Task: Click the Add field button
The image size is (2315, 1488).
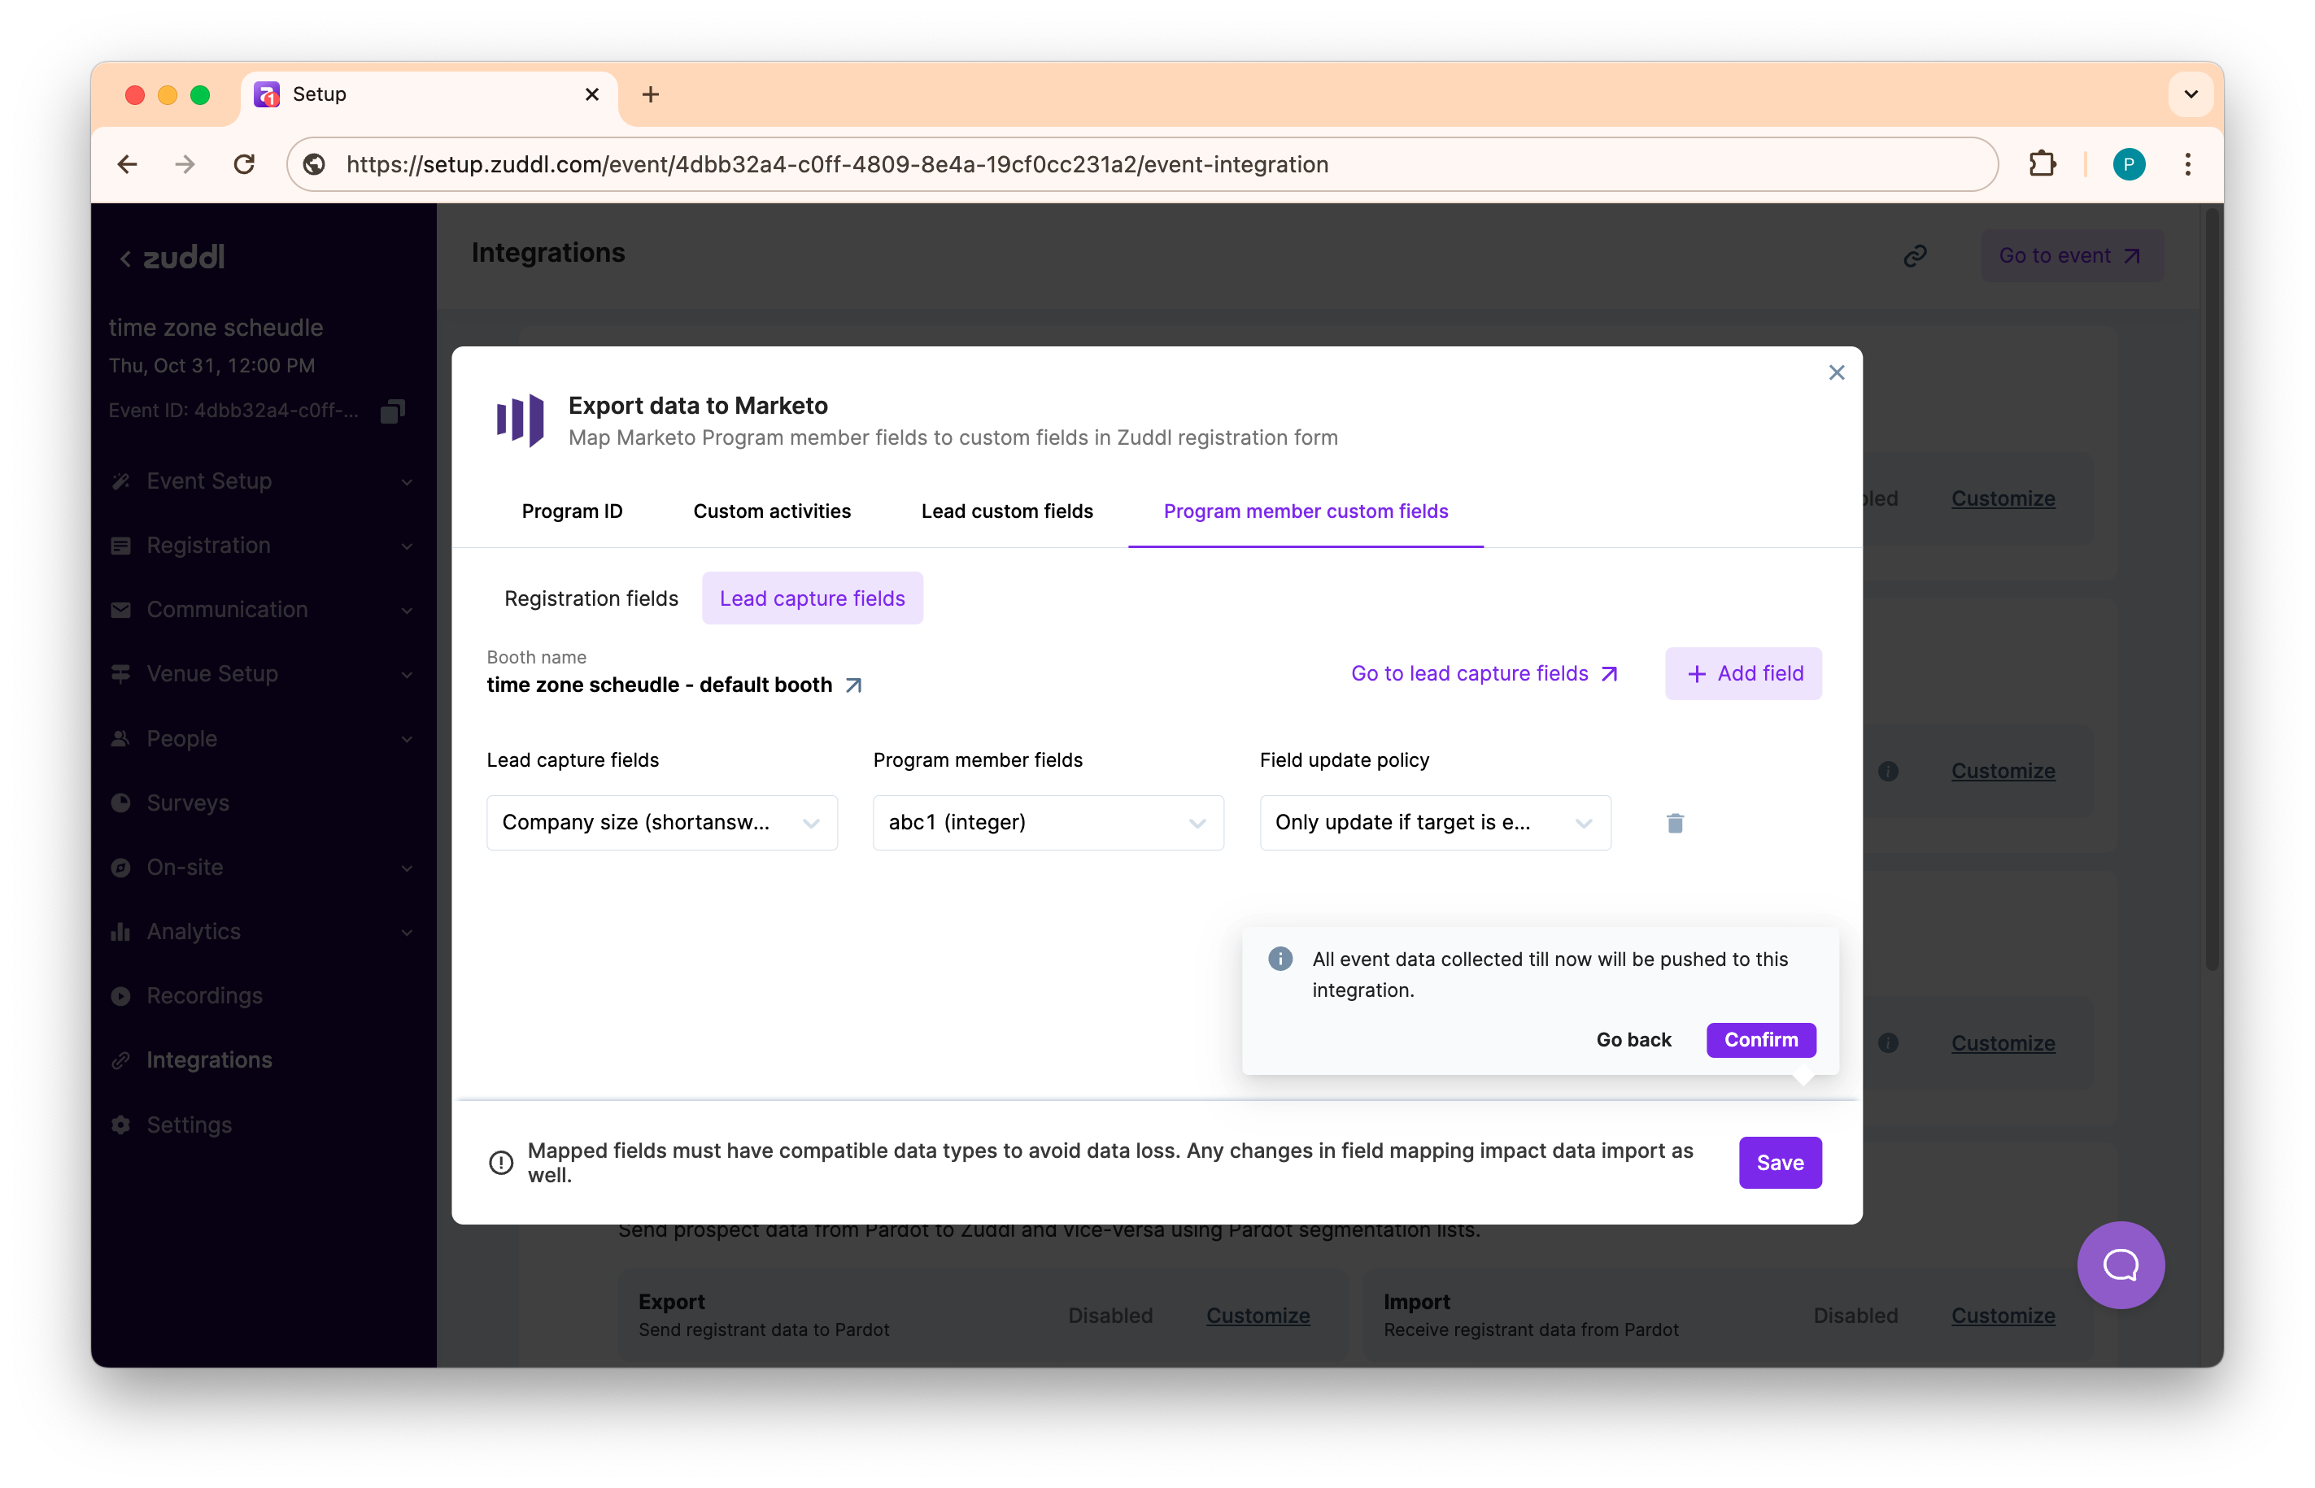Action: (1743, 673)
